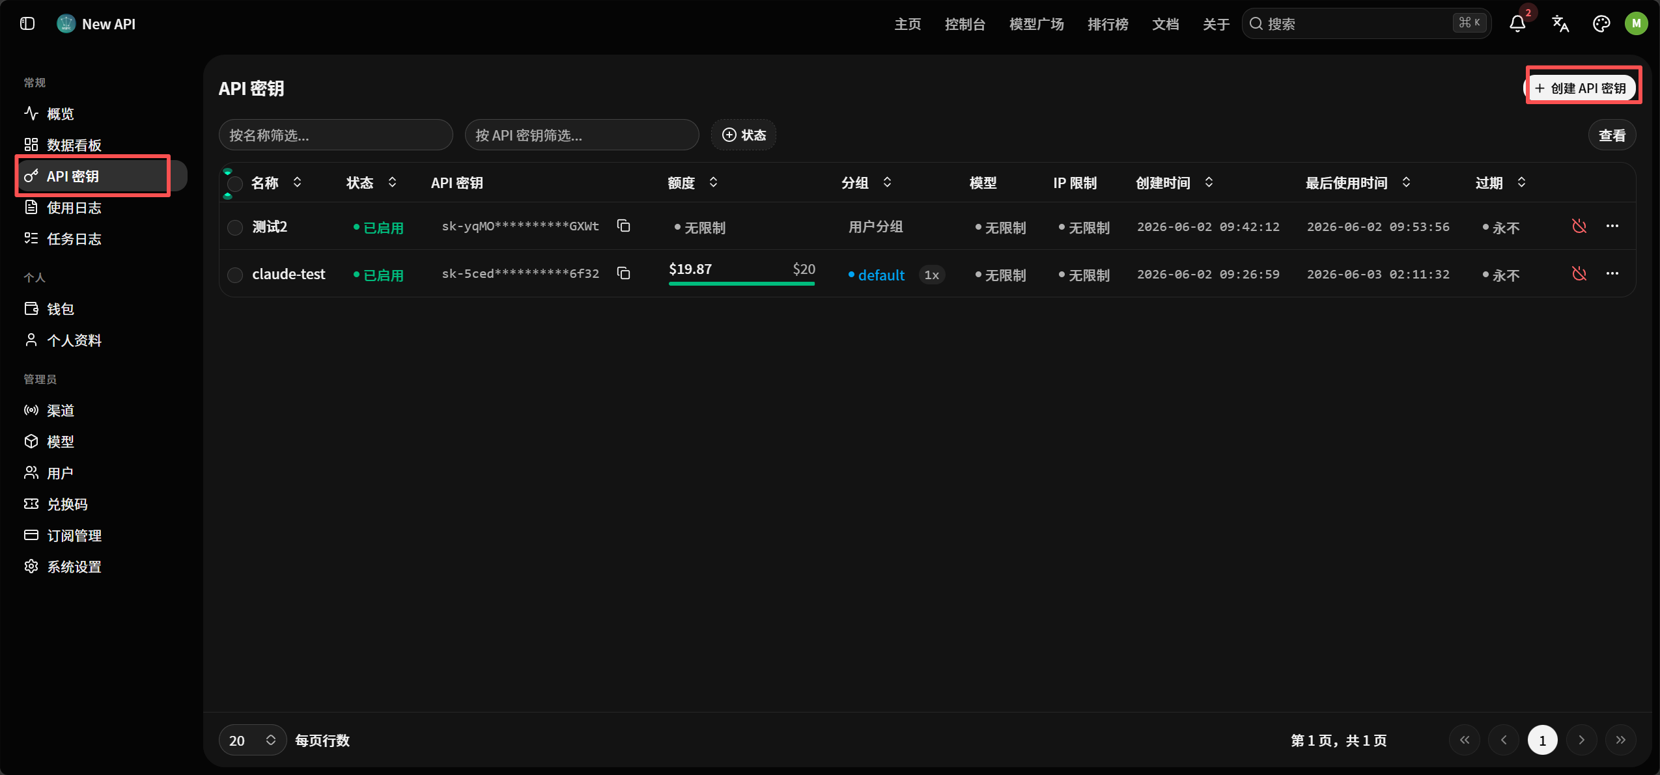Sort by 过期 column

[1500, 183]
